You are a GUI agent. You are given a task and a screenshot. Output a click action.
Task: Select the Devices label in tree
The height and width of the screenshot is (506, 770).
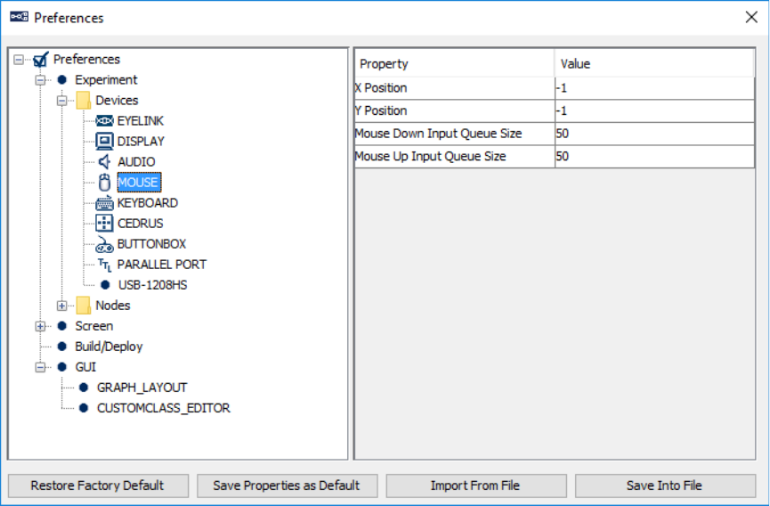pyautogui.click(x=117, y=100)
